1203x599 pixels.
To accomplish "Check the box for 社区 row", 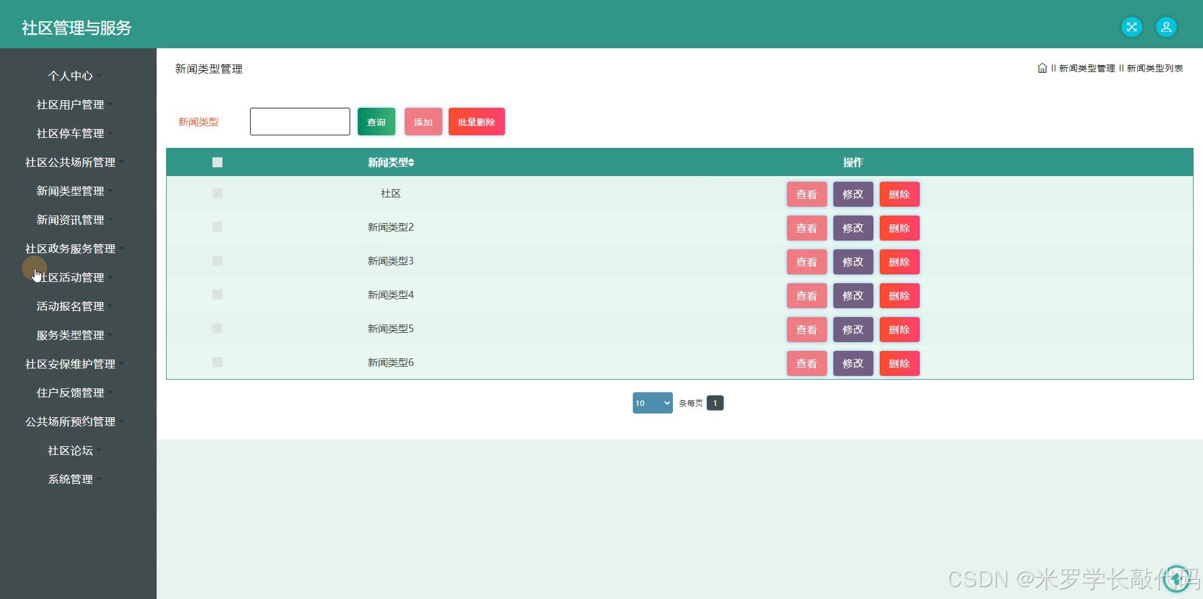I will (x=217, y=193).
